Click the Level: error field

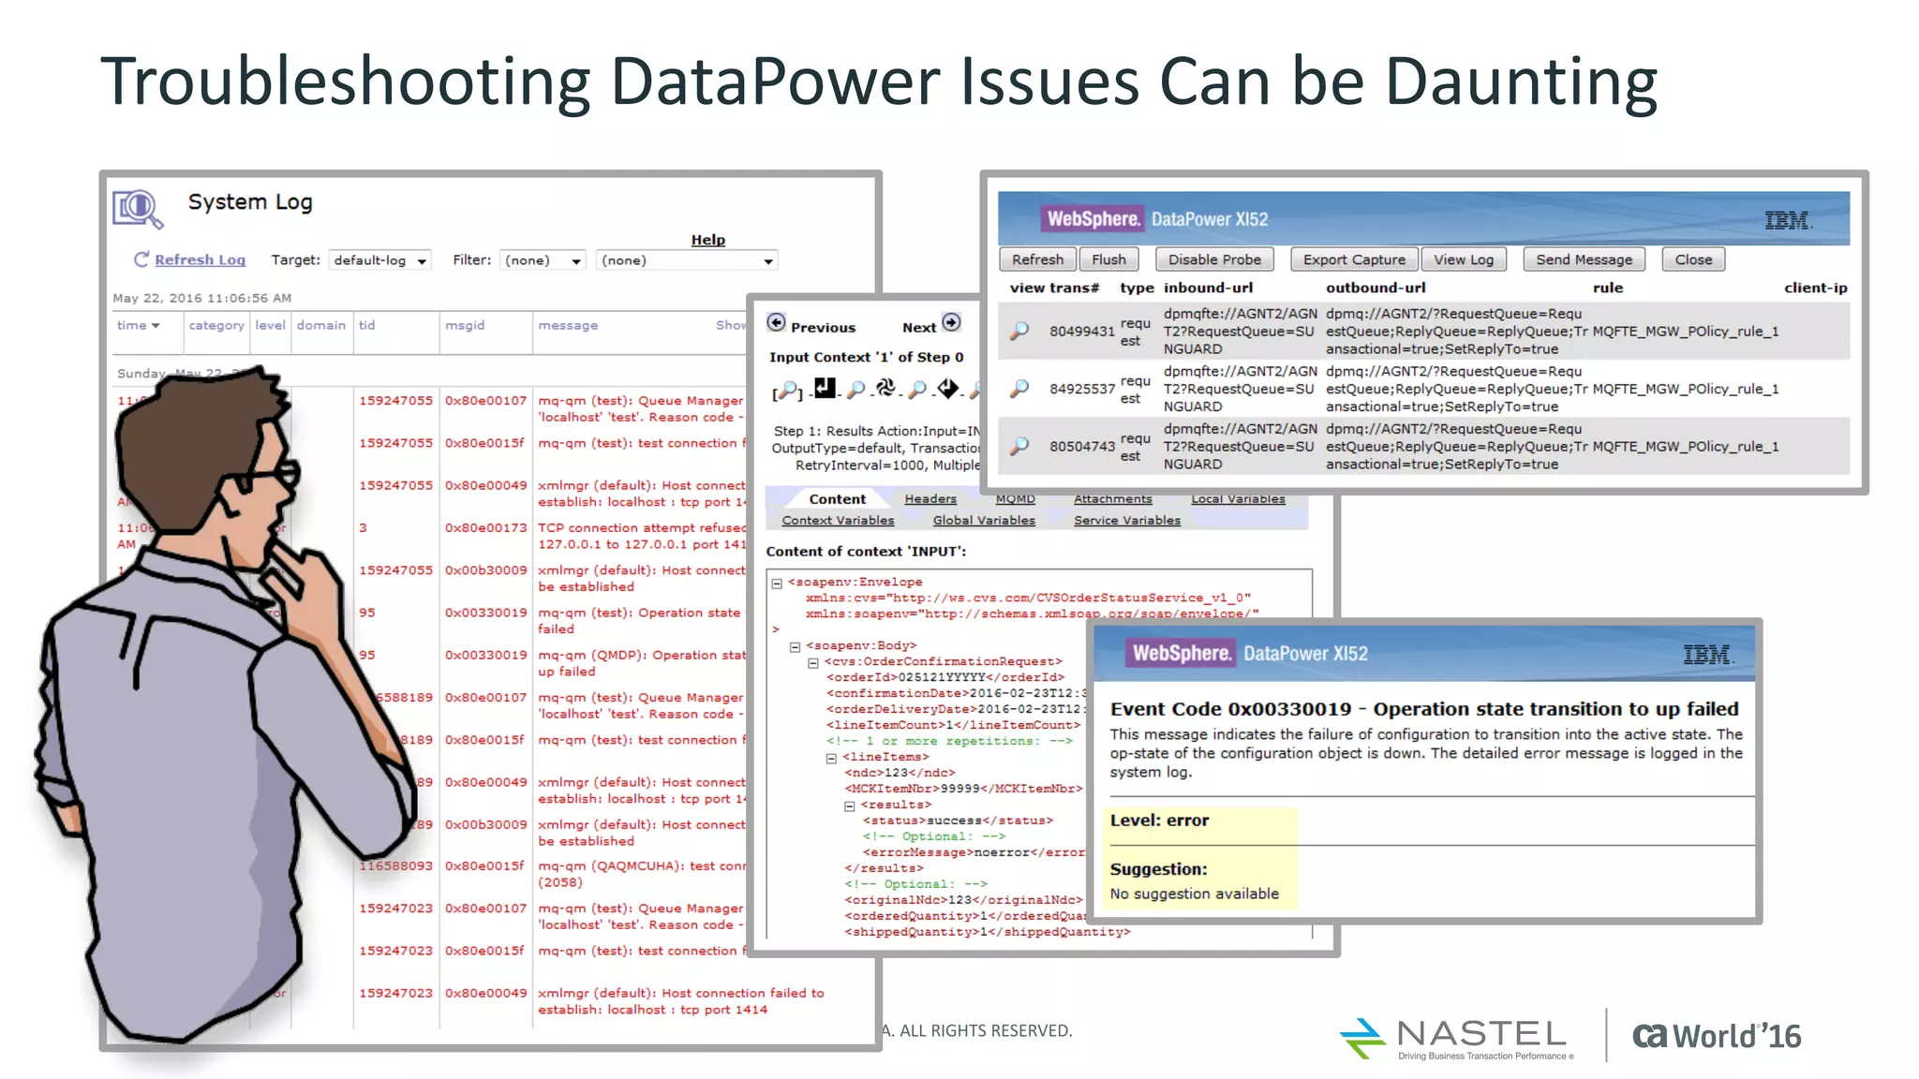click(x=1159, y=820)
